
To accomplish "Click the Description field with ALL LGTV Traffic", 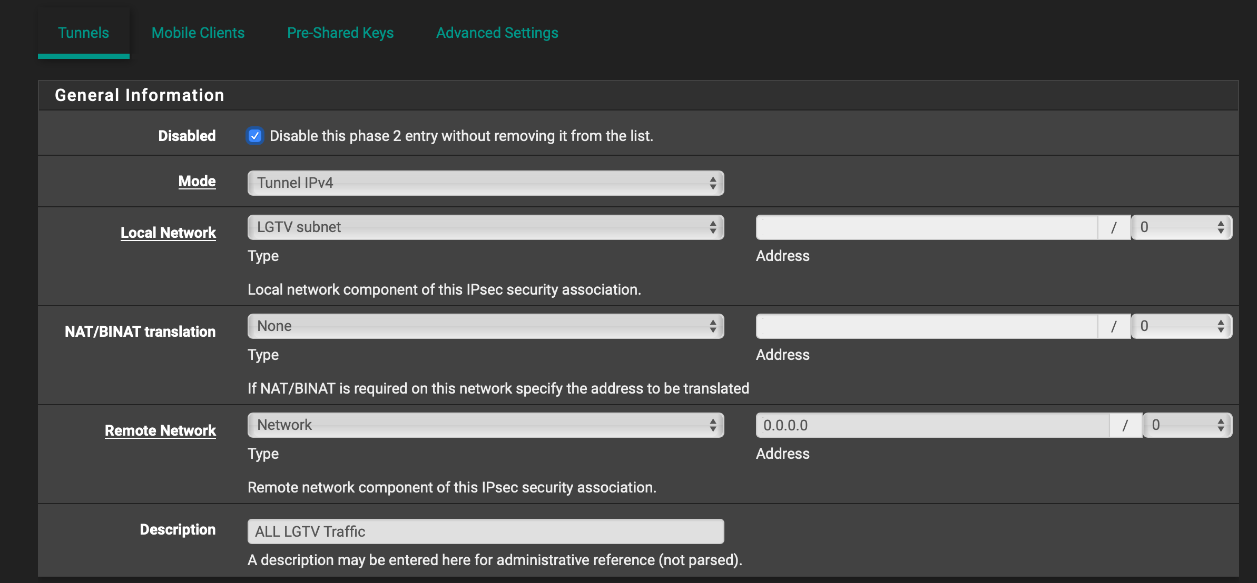I will (x=485, y=531).
